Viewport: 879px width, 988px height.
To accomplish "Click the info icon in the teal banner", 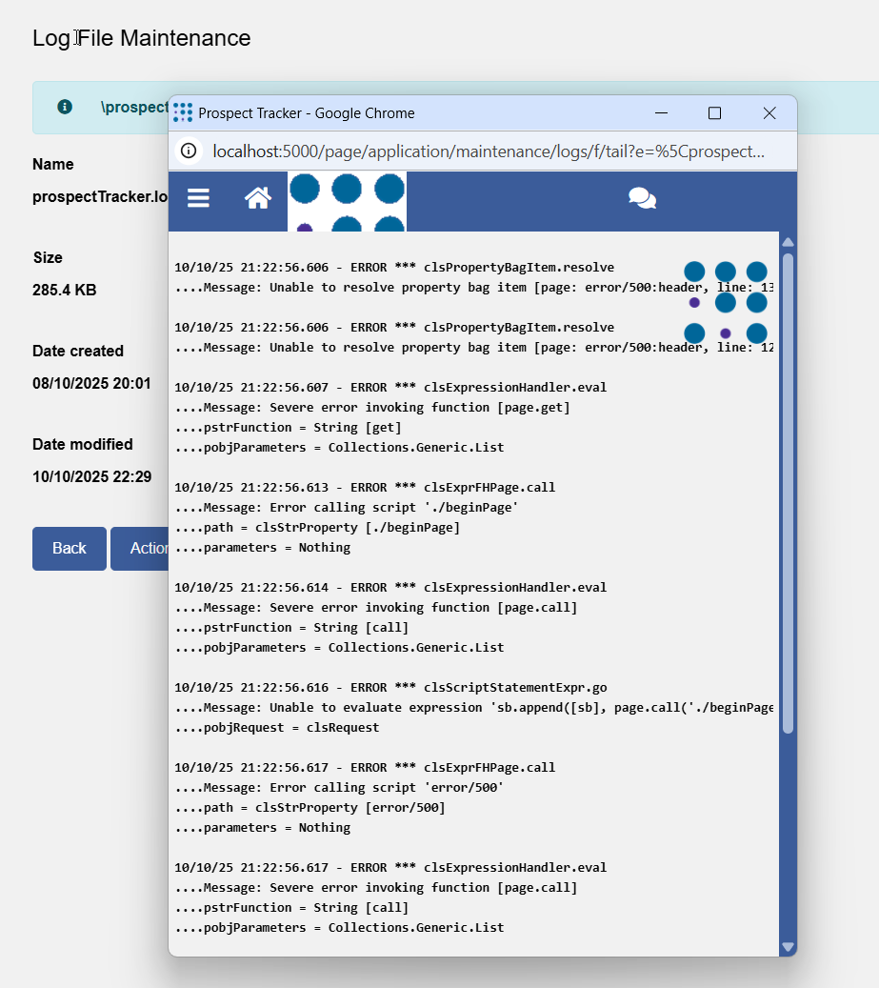I will pos(65,107).
